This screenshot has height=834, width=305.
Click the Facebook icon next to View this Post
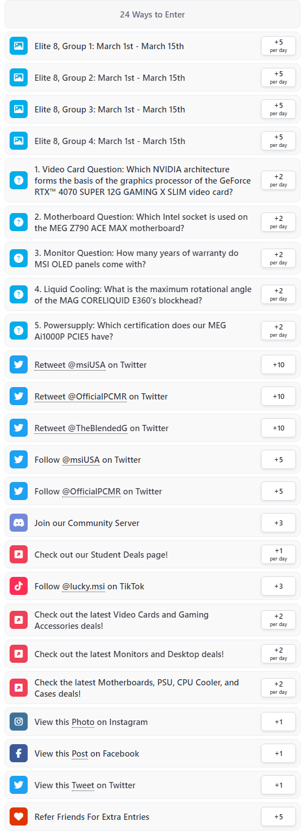coord(19,754)
